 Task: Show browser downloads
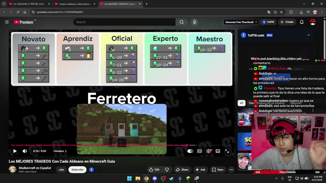click(301, 12)
